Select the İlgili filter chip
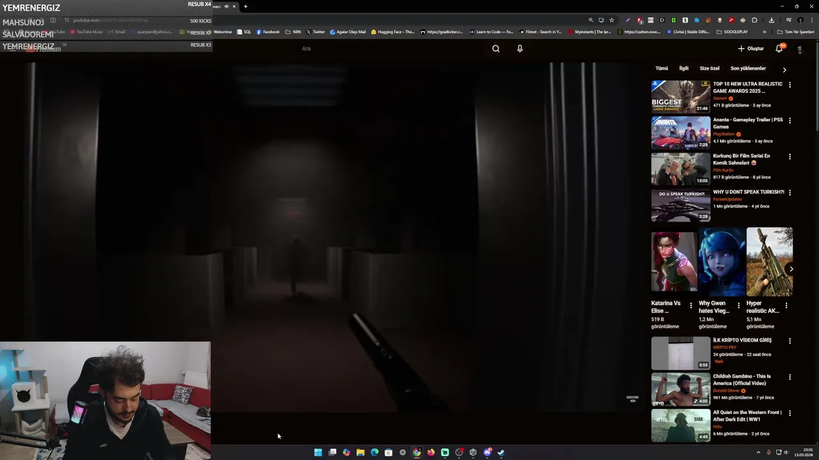Image resolution: width=819 pixels, height=460 pixels. 684,68
